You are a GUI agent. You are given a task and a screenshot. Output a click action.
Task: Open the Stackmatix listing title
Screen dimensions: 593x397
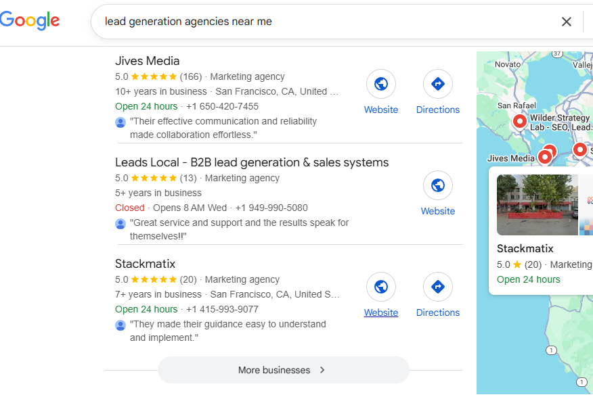(146, 264)
